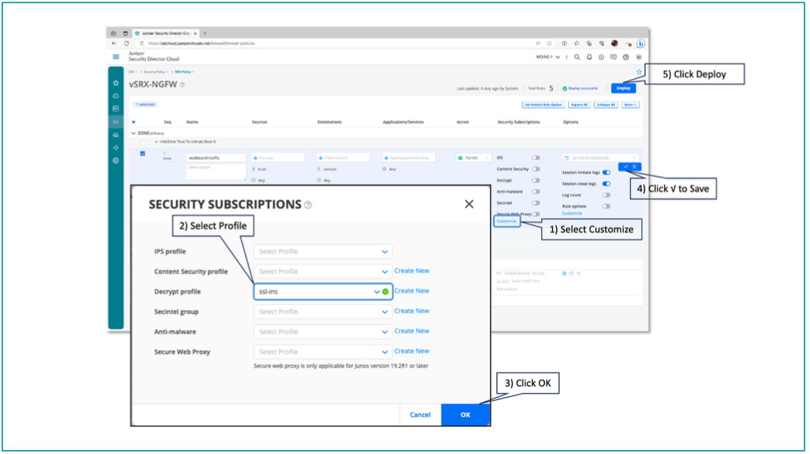Enable the Log count toggle

(x=606, y=195)
